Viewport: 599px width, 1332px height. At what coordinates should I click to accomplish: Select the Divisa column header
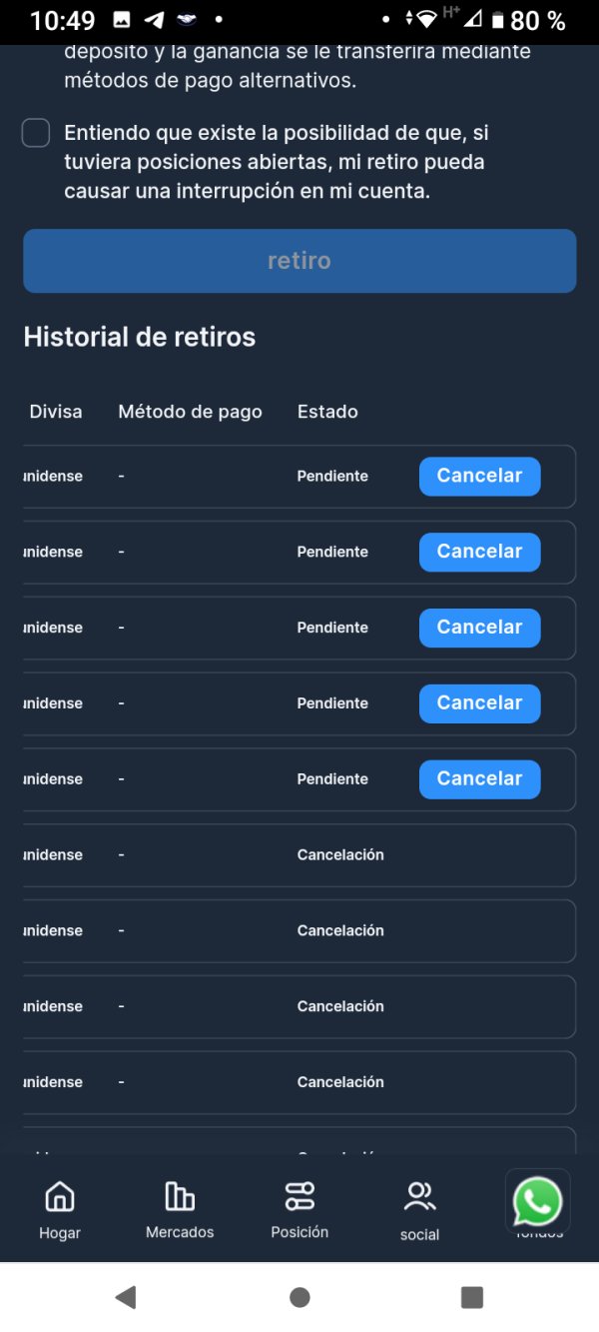[x=56, y=412]
